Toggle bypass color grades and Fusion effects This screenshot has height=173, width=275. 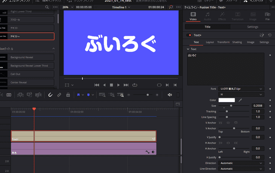[171, 7]
